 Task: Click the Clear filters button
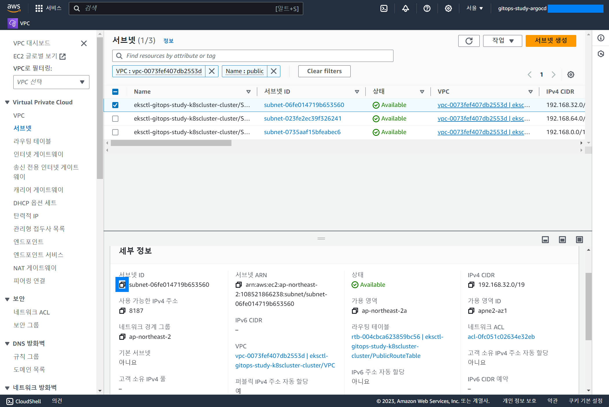click(324, 71)
